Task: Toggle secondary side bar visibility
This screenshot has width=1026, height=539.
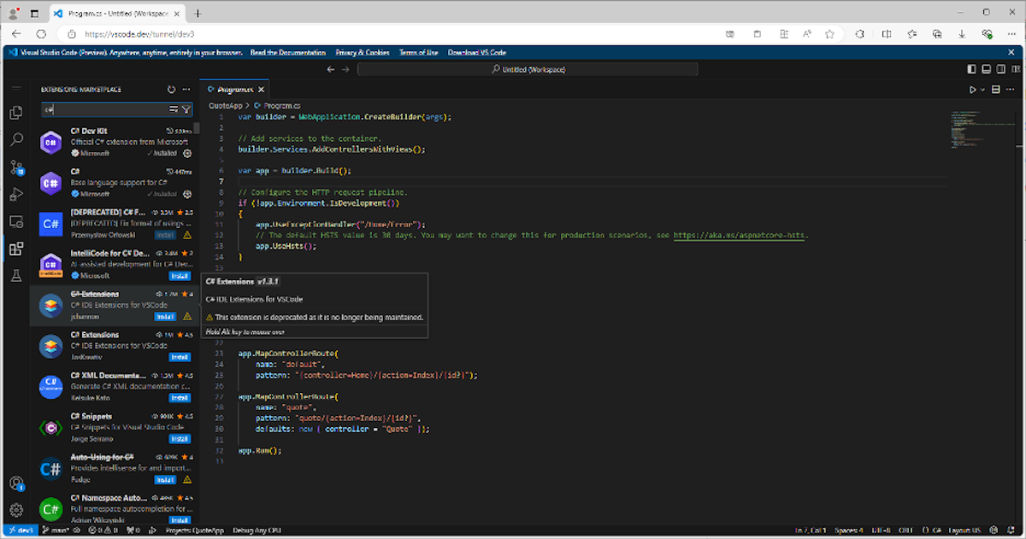Action: point(1000,69)
